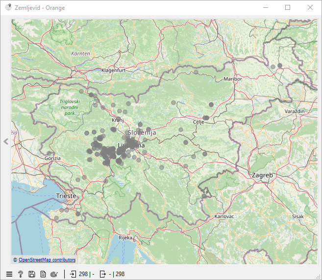Open the visual settings palette icon

[x=54, y=274]
